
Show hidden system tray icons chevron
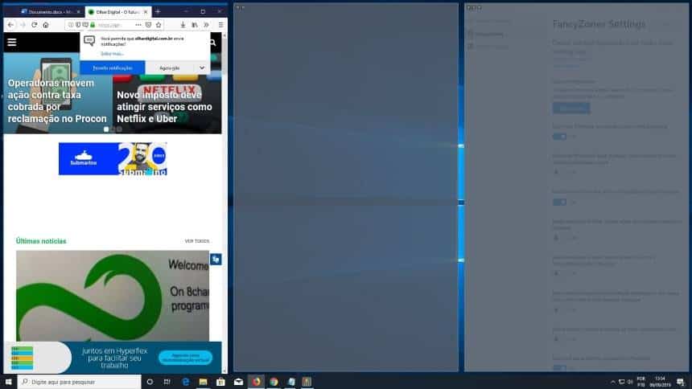tap(612, 382)
